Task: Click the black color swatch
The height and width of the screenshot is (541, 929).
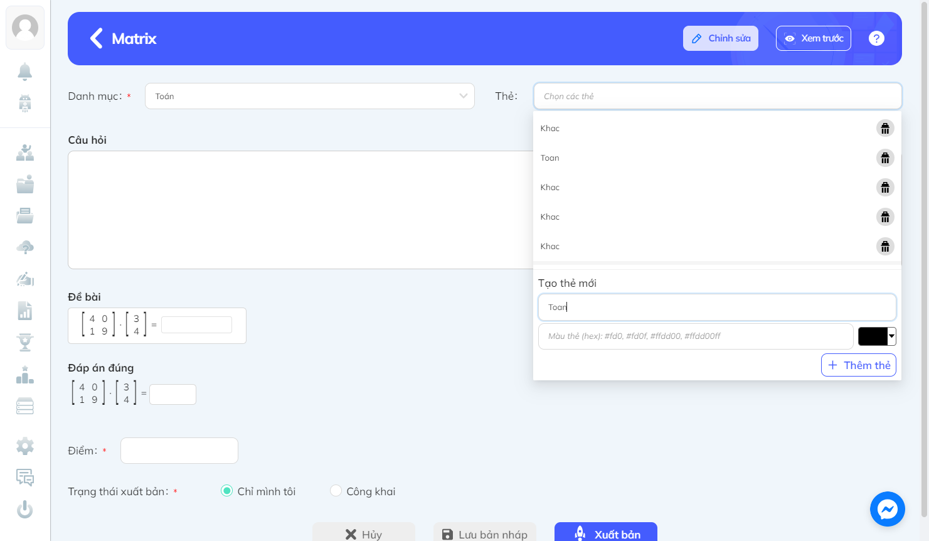Action: pos(873,336)
